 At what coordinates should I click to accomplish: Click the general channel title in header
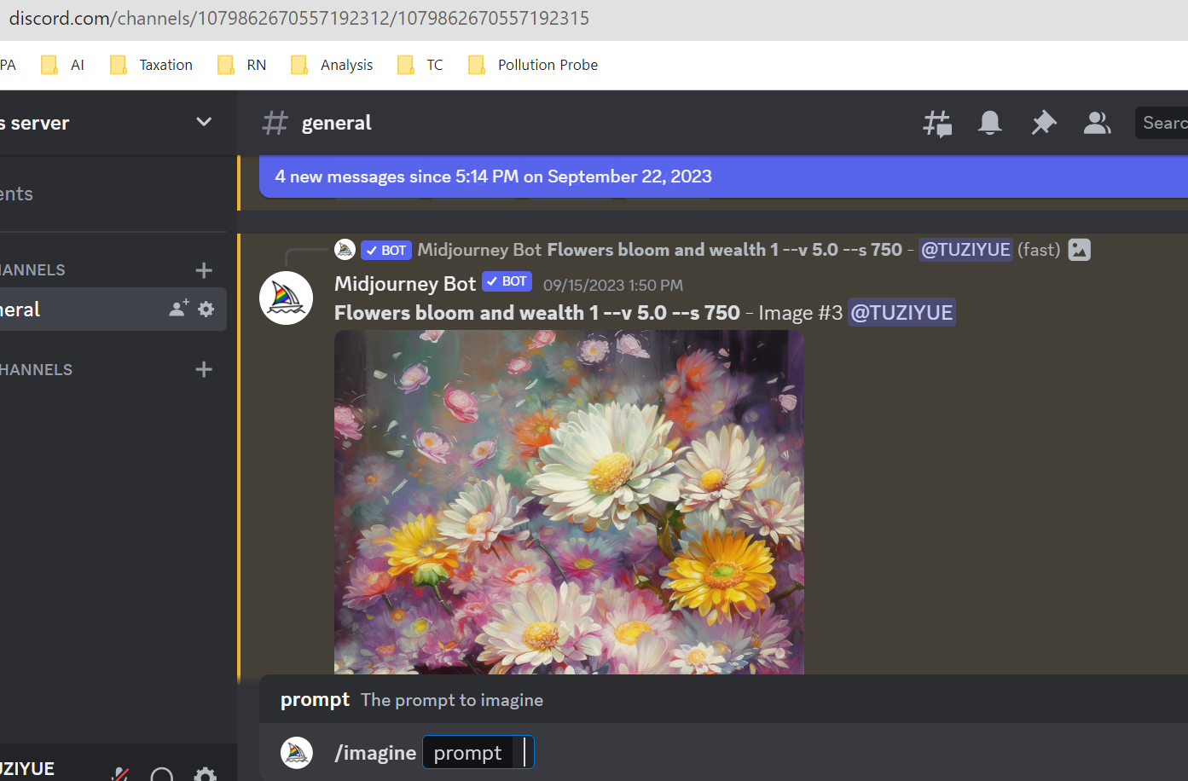pyautogui.click(x=337, y=123)
